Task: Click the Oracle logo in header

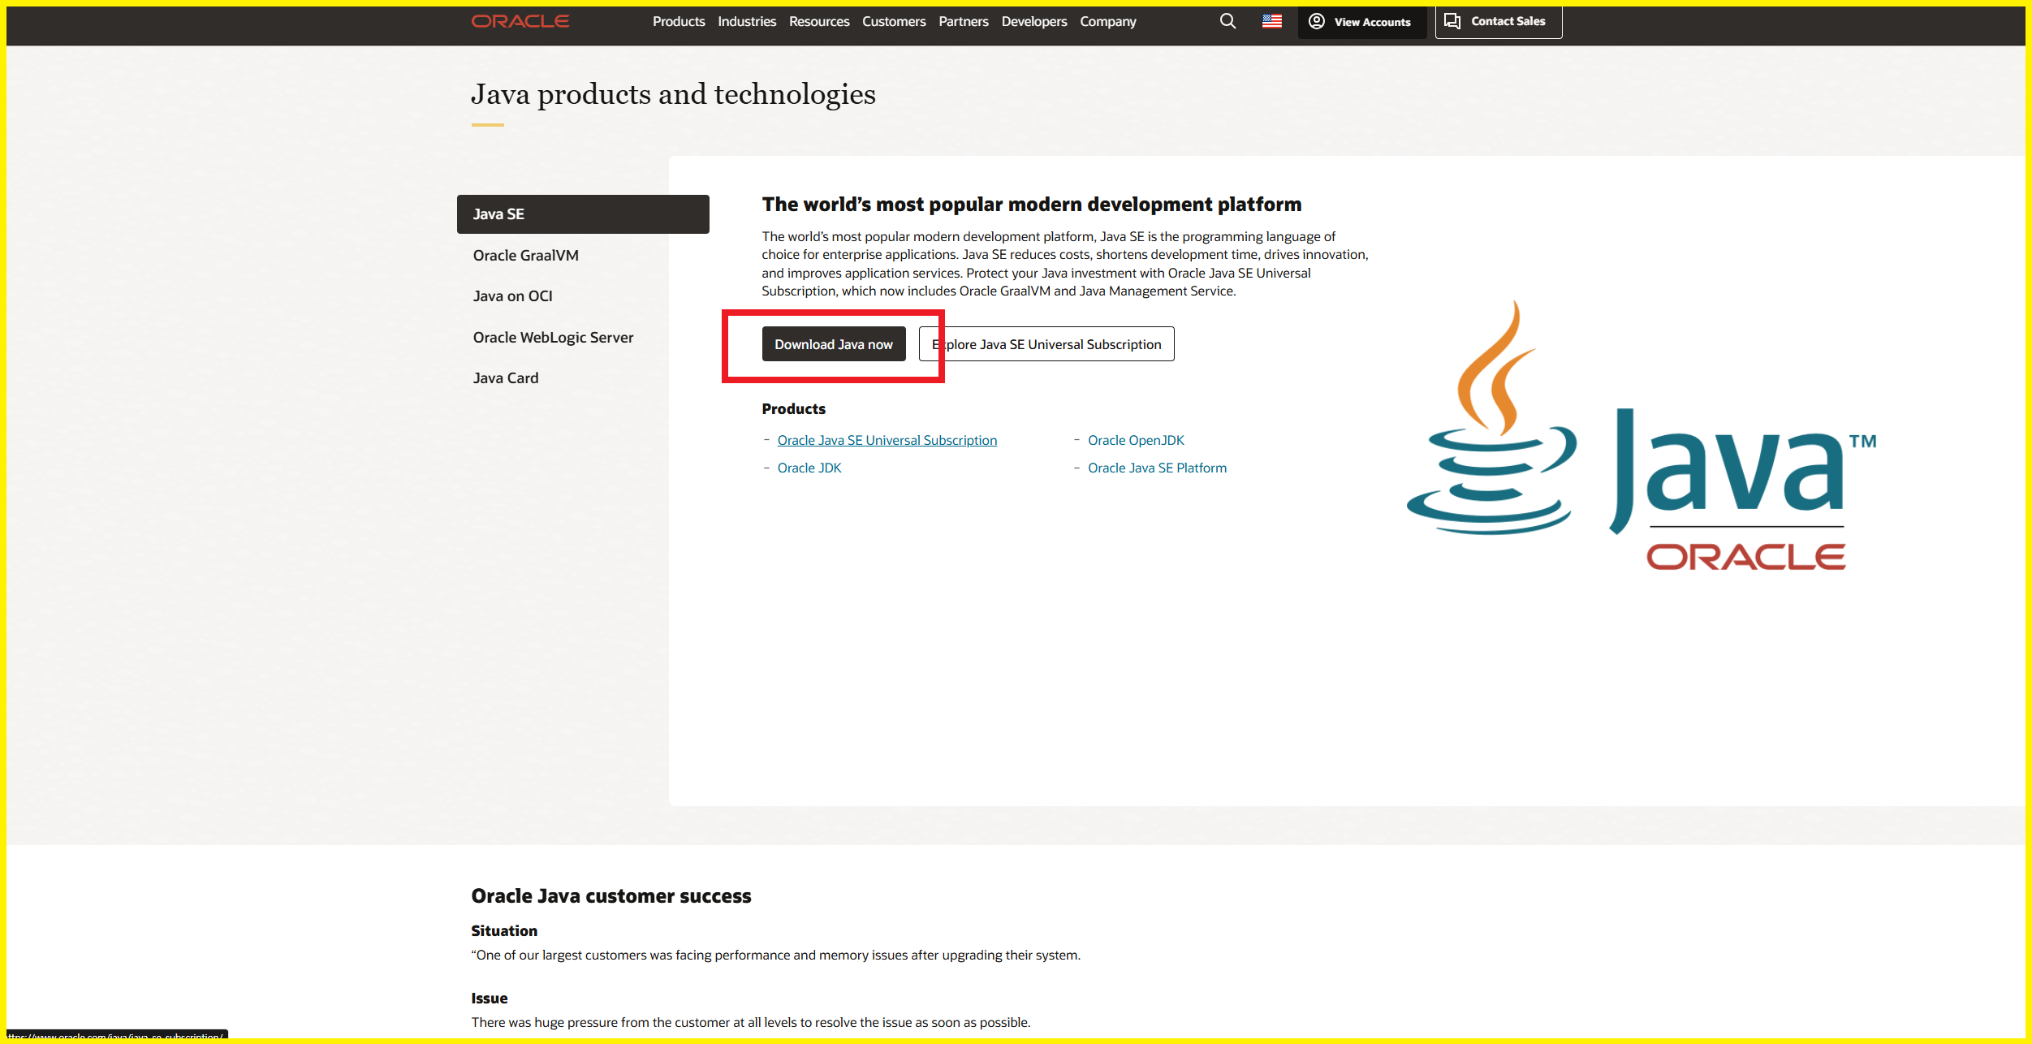Action: 520,21
